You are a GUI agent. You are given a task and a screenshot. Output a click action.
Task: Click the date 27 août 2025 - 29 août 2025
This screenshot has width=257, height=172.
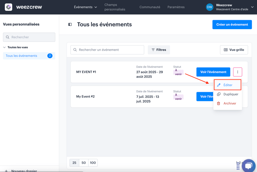(x=149, y=74)
